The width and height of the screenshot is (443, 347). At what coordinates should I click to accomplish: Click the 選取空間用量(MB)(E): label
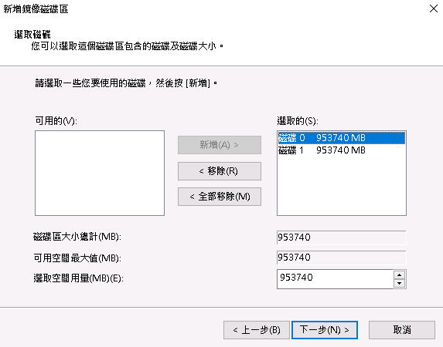coord(78,278)
